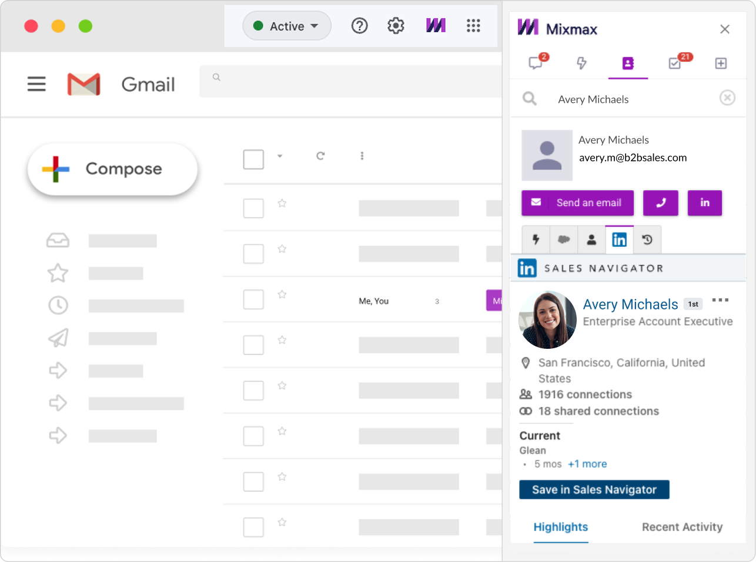756x562 pixels.
Task: Switch to the Highlights tab
Action: pos(561,527)
